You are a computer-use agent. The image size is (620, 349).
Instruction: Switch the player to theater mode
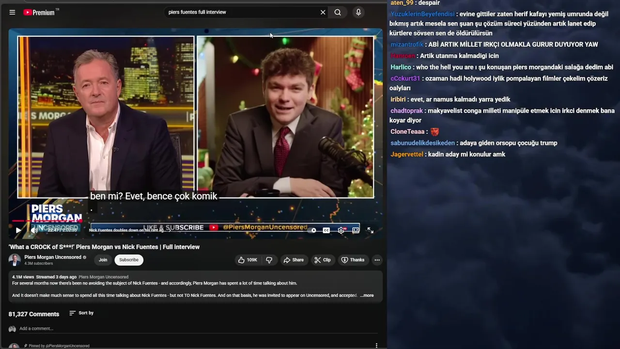coord(356,230)
